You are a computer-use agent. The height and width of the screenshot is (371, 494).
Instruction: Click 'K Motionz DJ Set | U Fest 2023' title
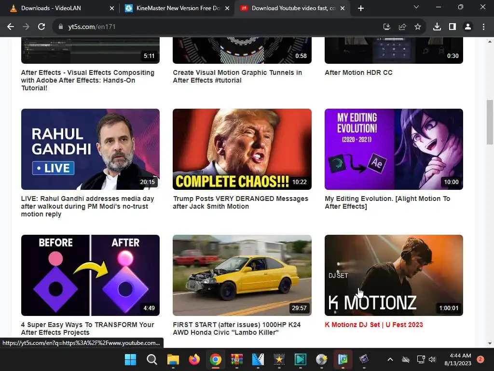point(374,325)
